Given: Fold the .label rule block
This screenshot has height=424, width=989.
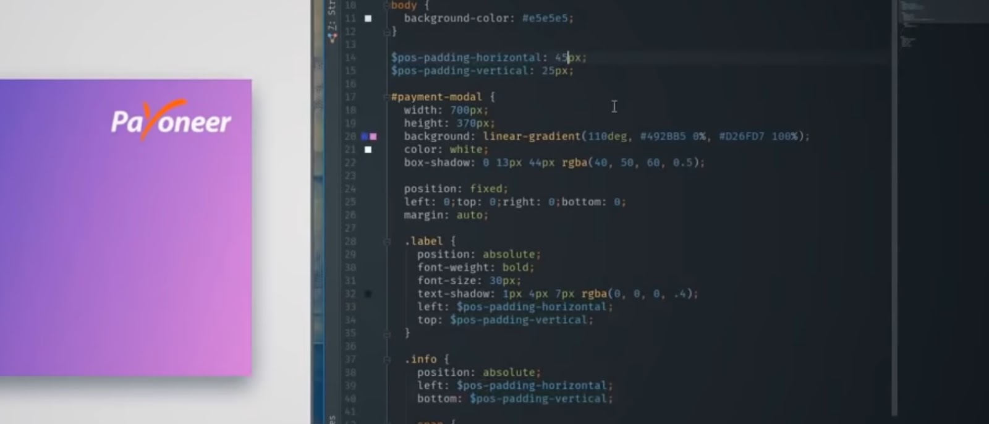Looking at the screenshot, I should click(x=387, y=242).
